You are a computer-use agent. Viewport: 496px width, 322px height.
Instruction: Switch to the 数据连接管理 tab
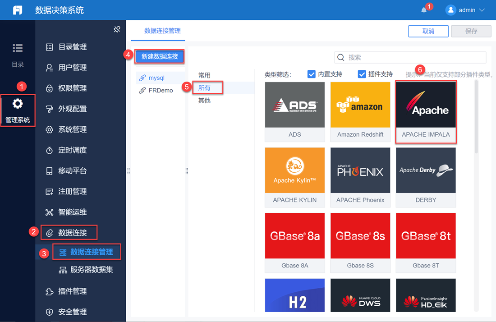coord(162,31)
